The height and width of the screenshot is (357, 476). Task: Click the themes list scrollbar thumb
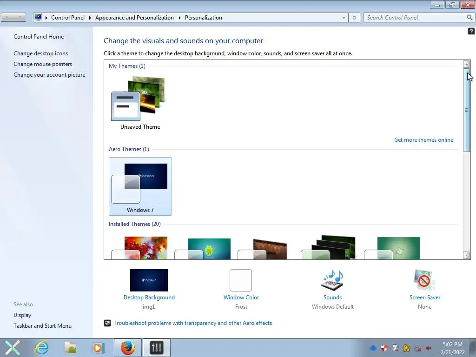pyautogui.click(x=467, y=110)
